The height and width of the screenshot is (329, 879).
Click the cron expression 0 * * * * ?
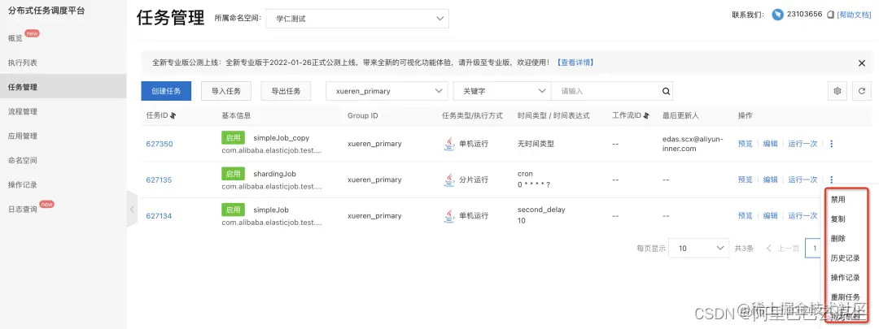534,185
